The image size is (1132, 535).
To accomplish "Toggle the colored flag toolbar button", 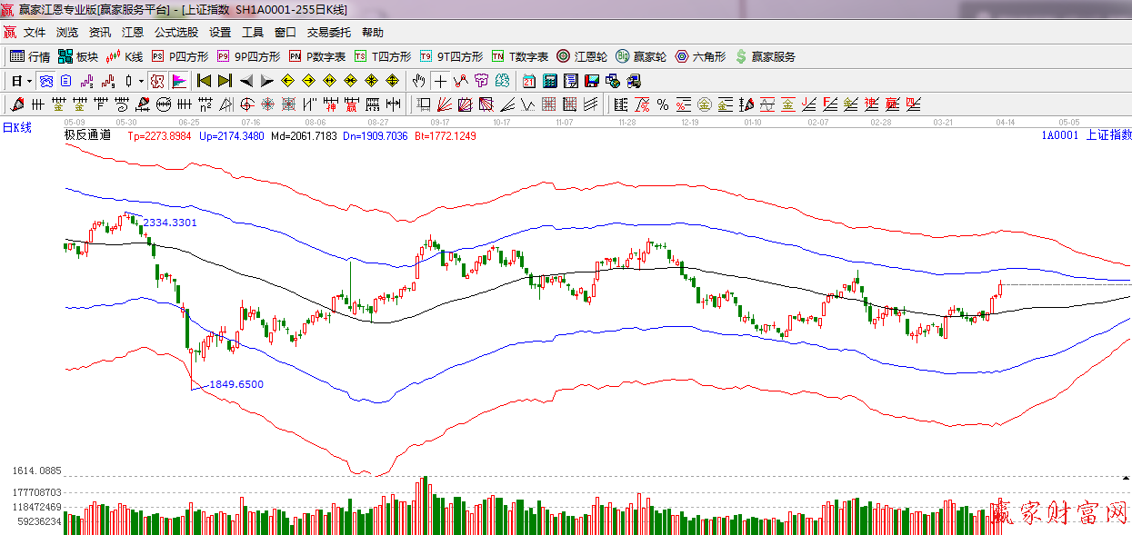I will tap(178, 81).
